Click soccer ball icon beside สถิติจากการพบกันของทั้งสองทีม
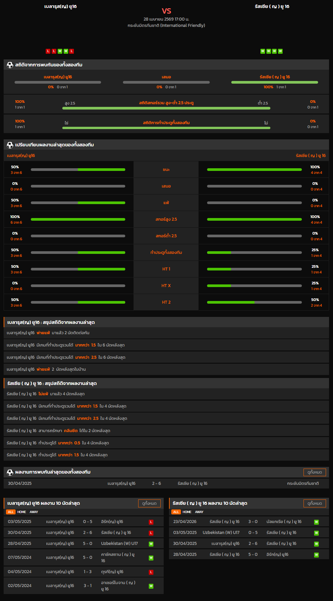This screenshot has width=333, height=601. click(10, 65)
